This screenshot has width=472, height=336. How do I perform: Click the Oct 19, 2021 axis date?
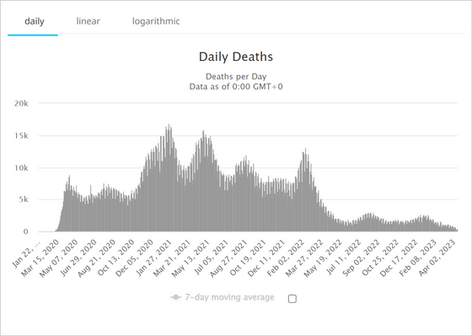point(248,257)
